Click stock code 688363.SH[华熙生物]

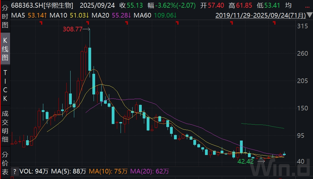tap(42, 6)
